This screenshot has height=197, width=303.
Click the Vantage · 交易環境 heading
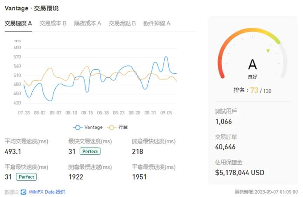[32, 8]
